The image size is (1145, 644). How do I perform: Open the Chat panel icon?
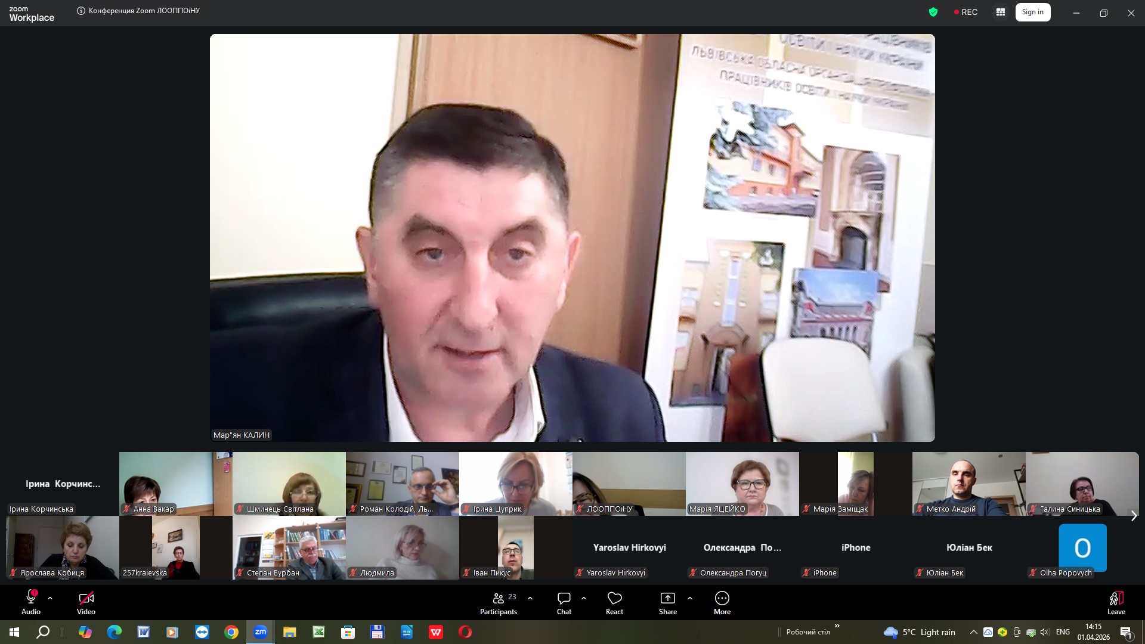564,599
